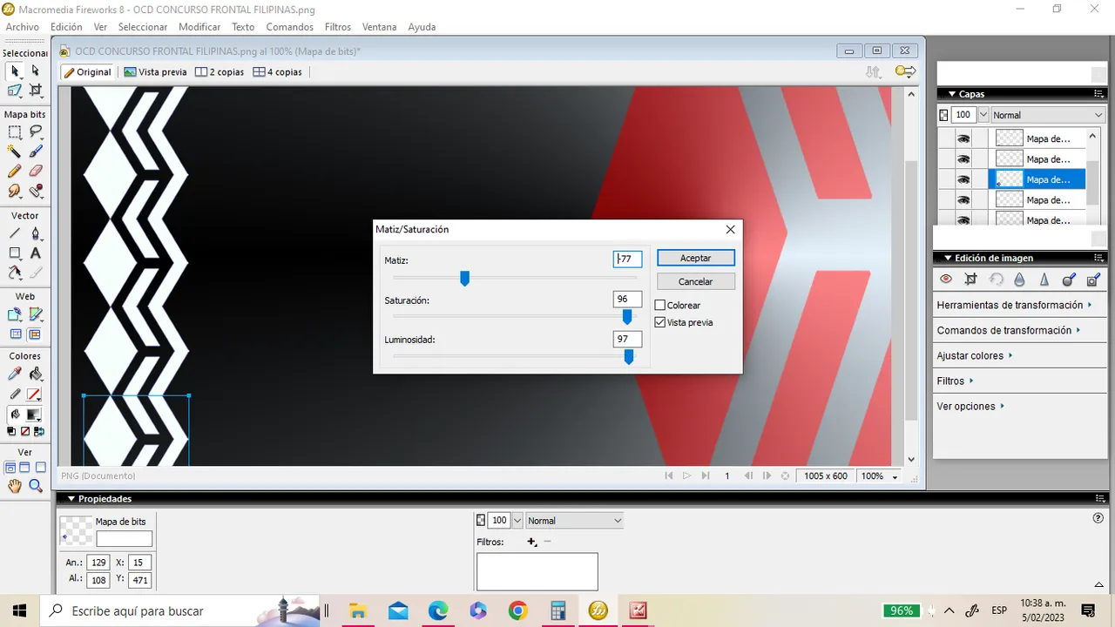The image size is (1115, 627).
Task: Select the Lasso tool
Action: [36, 131]
